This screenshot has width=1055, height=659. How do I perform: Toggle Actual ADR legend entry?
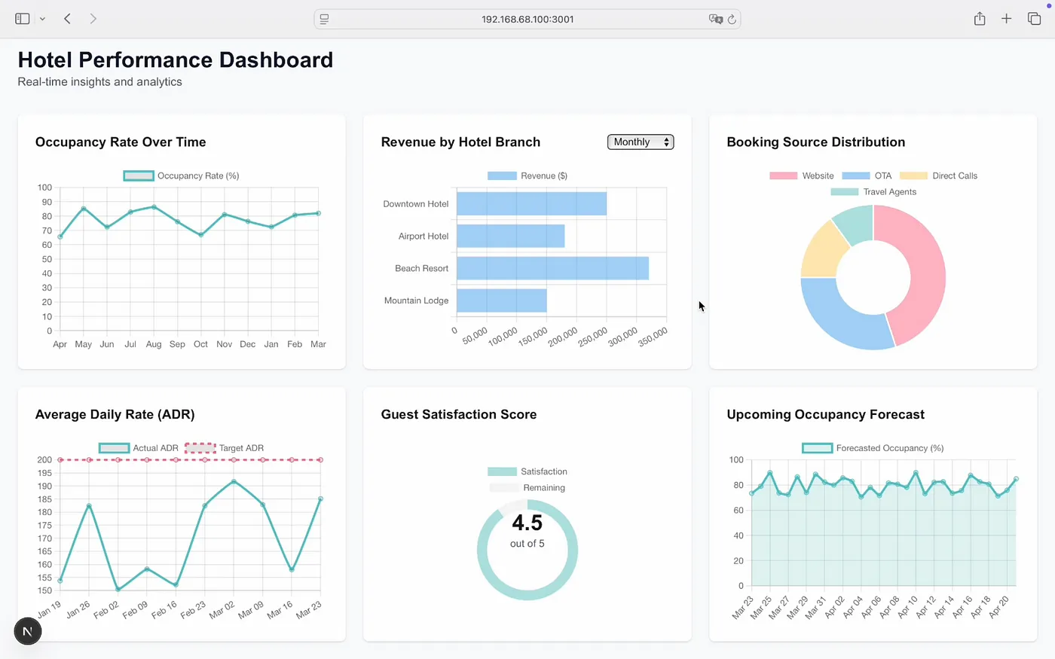coord(139,448)
